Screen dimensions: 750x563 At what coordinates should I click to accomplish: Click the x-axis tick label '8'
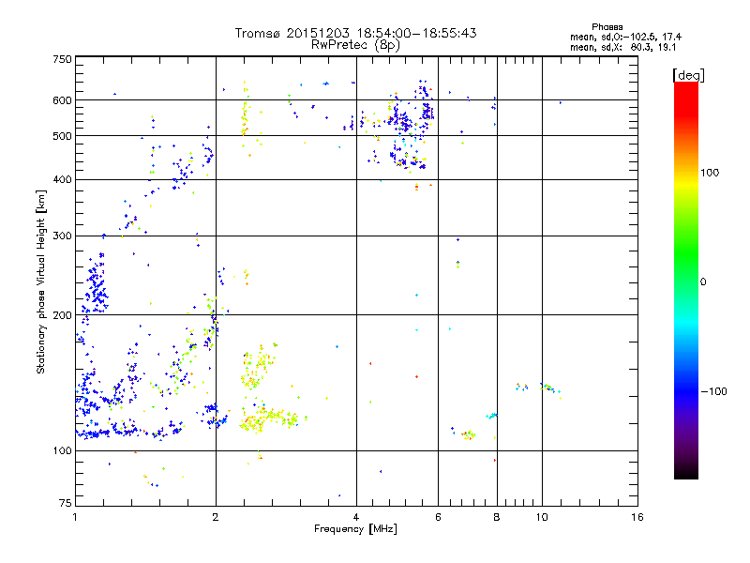497,517
